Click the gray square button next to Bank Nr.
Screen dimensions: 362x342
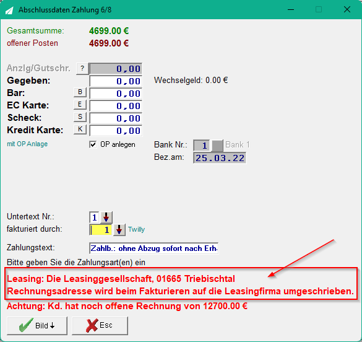217,146
